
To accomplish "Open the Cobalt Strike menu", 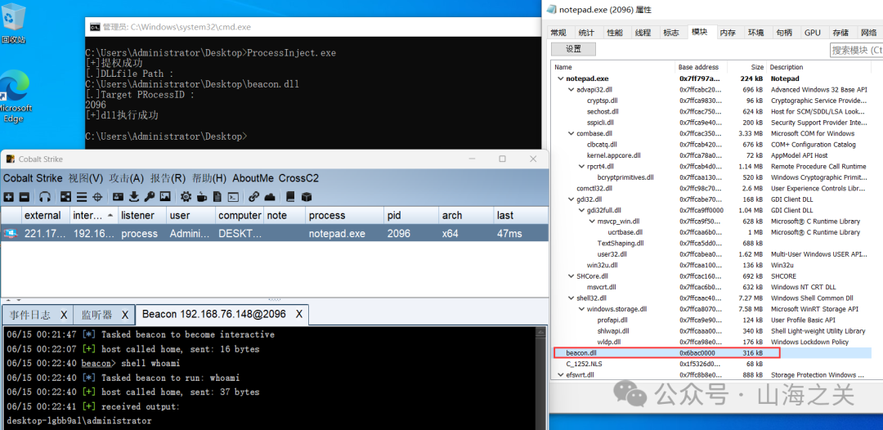I will tap(34, 178).
